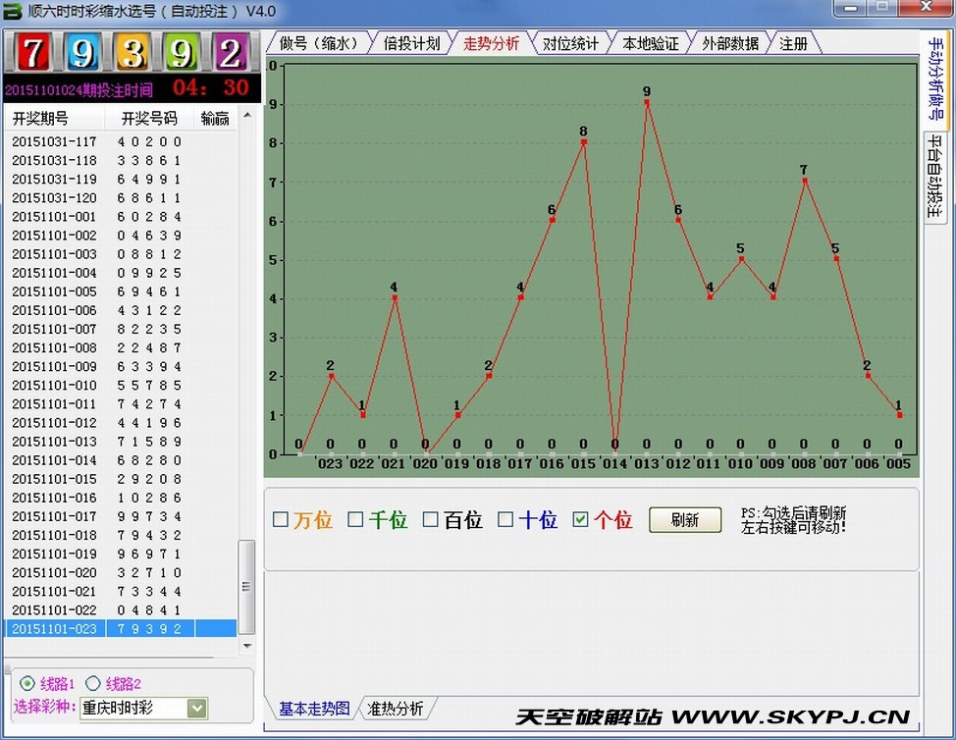This screenshot has width=956, height=740.
Task: Click the 开奖号码 column header
Action: [149, 119]
